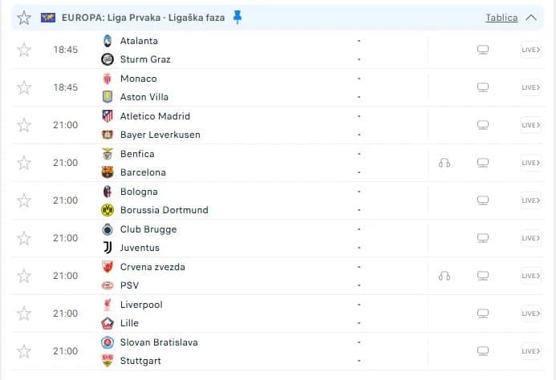Screen dimensions: 556x380
Task: Click the EUROPA Liga Prvaka league title
Action: [143, 18]
